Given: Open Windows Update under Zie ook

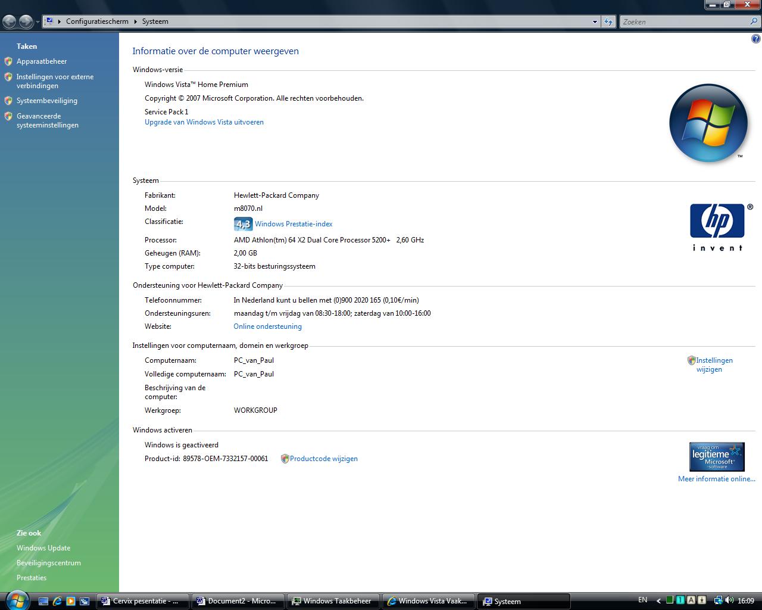Looking at the screenshot, I should pyautogui.click(x=43, y=548).
